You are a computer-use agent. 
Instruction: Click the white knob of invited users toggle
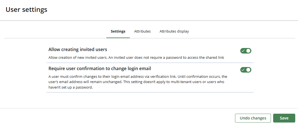point(248,51)
